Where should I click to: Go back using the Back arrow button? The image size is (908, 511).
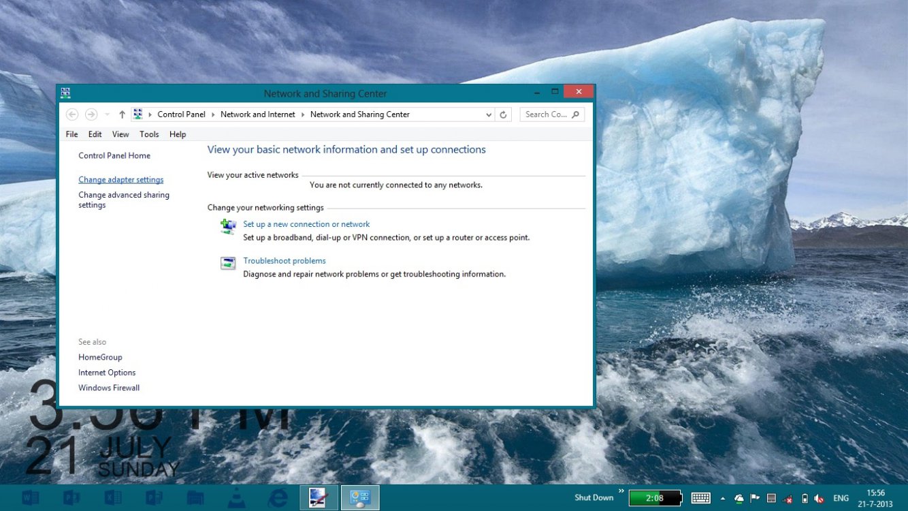[72, 114]
